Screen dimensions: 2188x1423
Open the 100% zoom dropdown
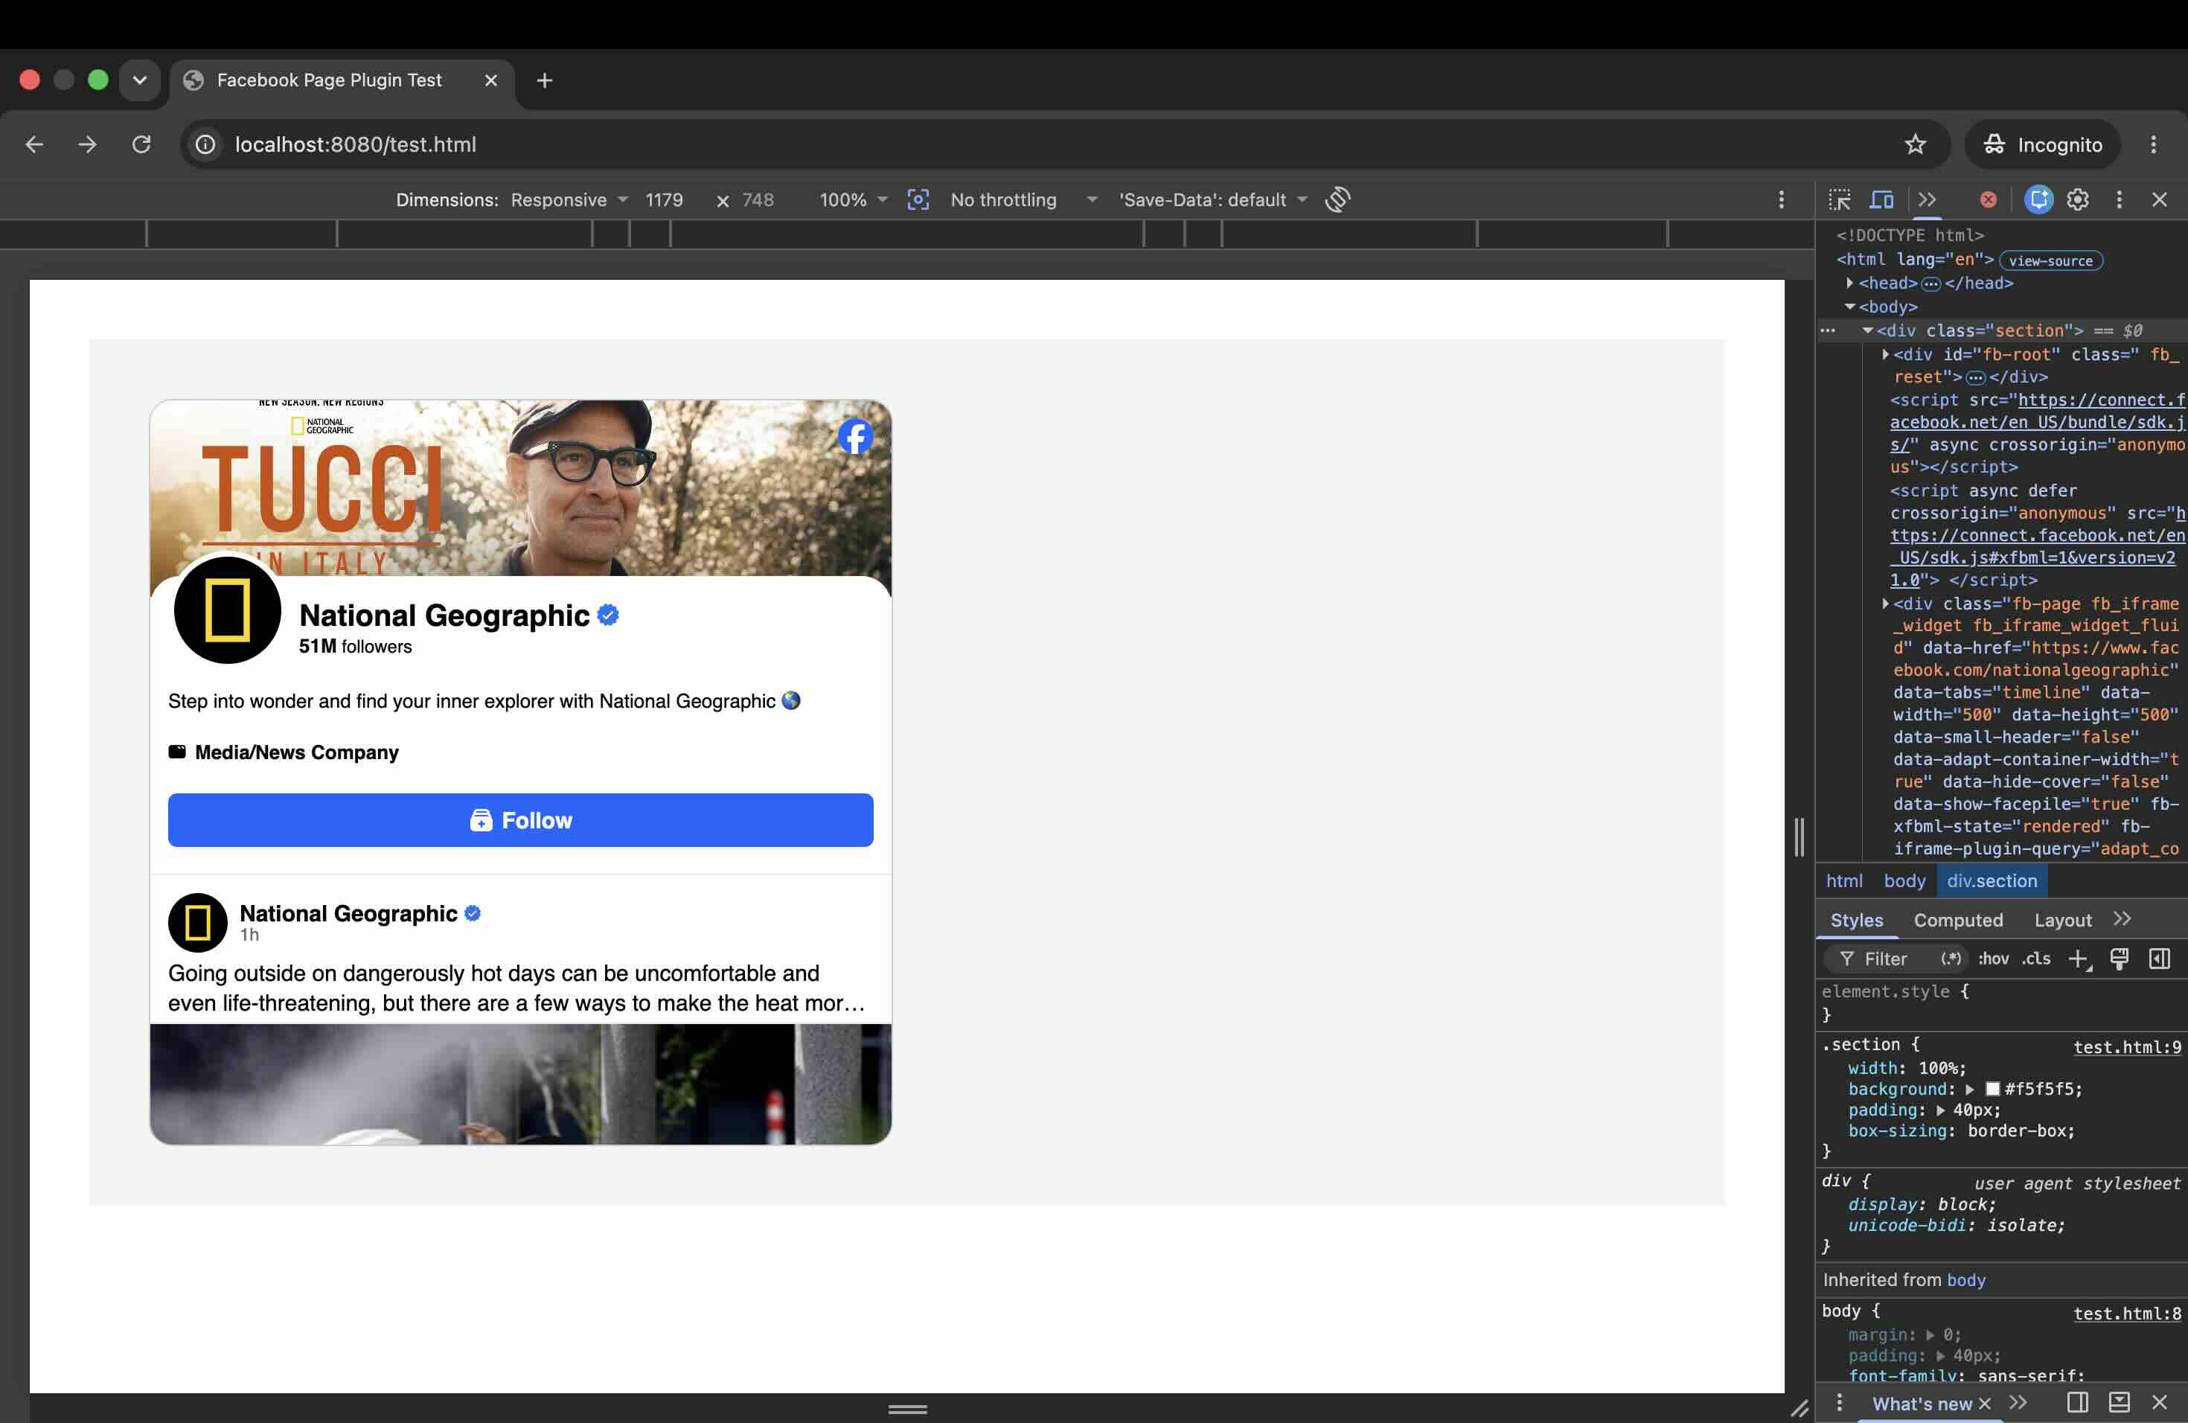pyautogui.click(x=853, y=199)
